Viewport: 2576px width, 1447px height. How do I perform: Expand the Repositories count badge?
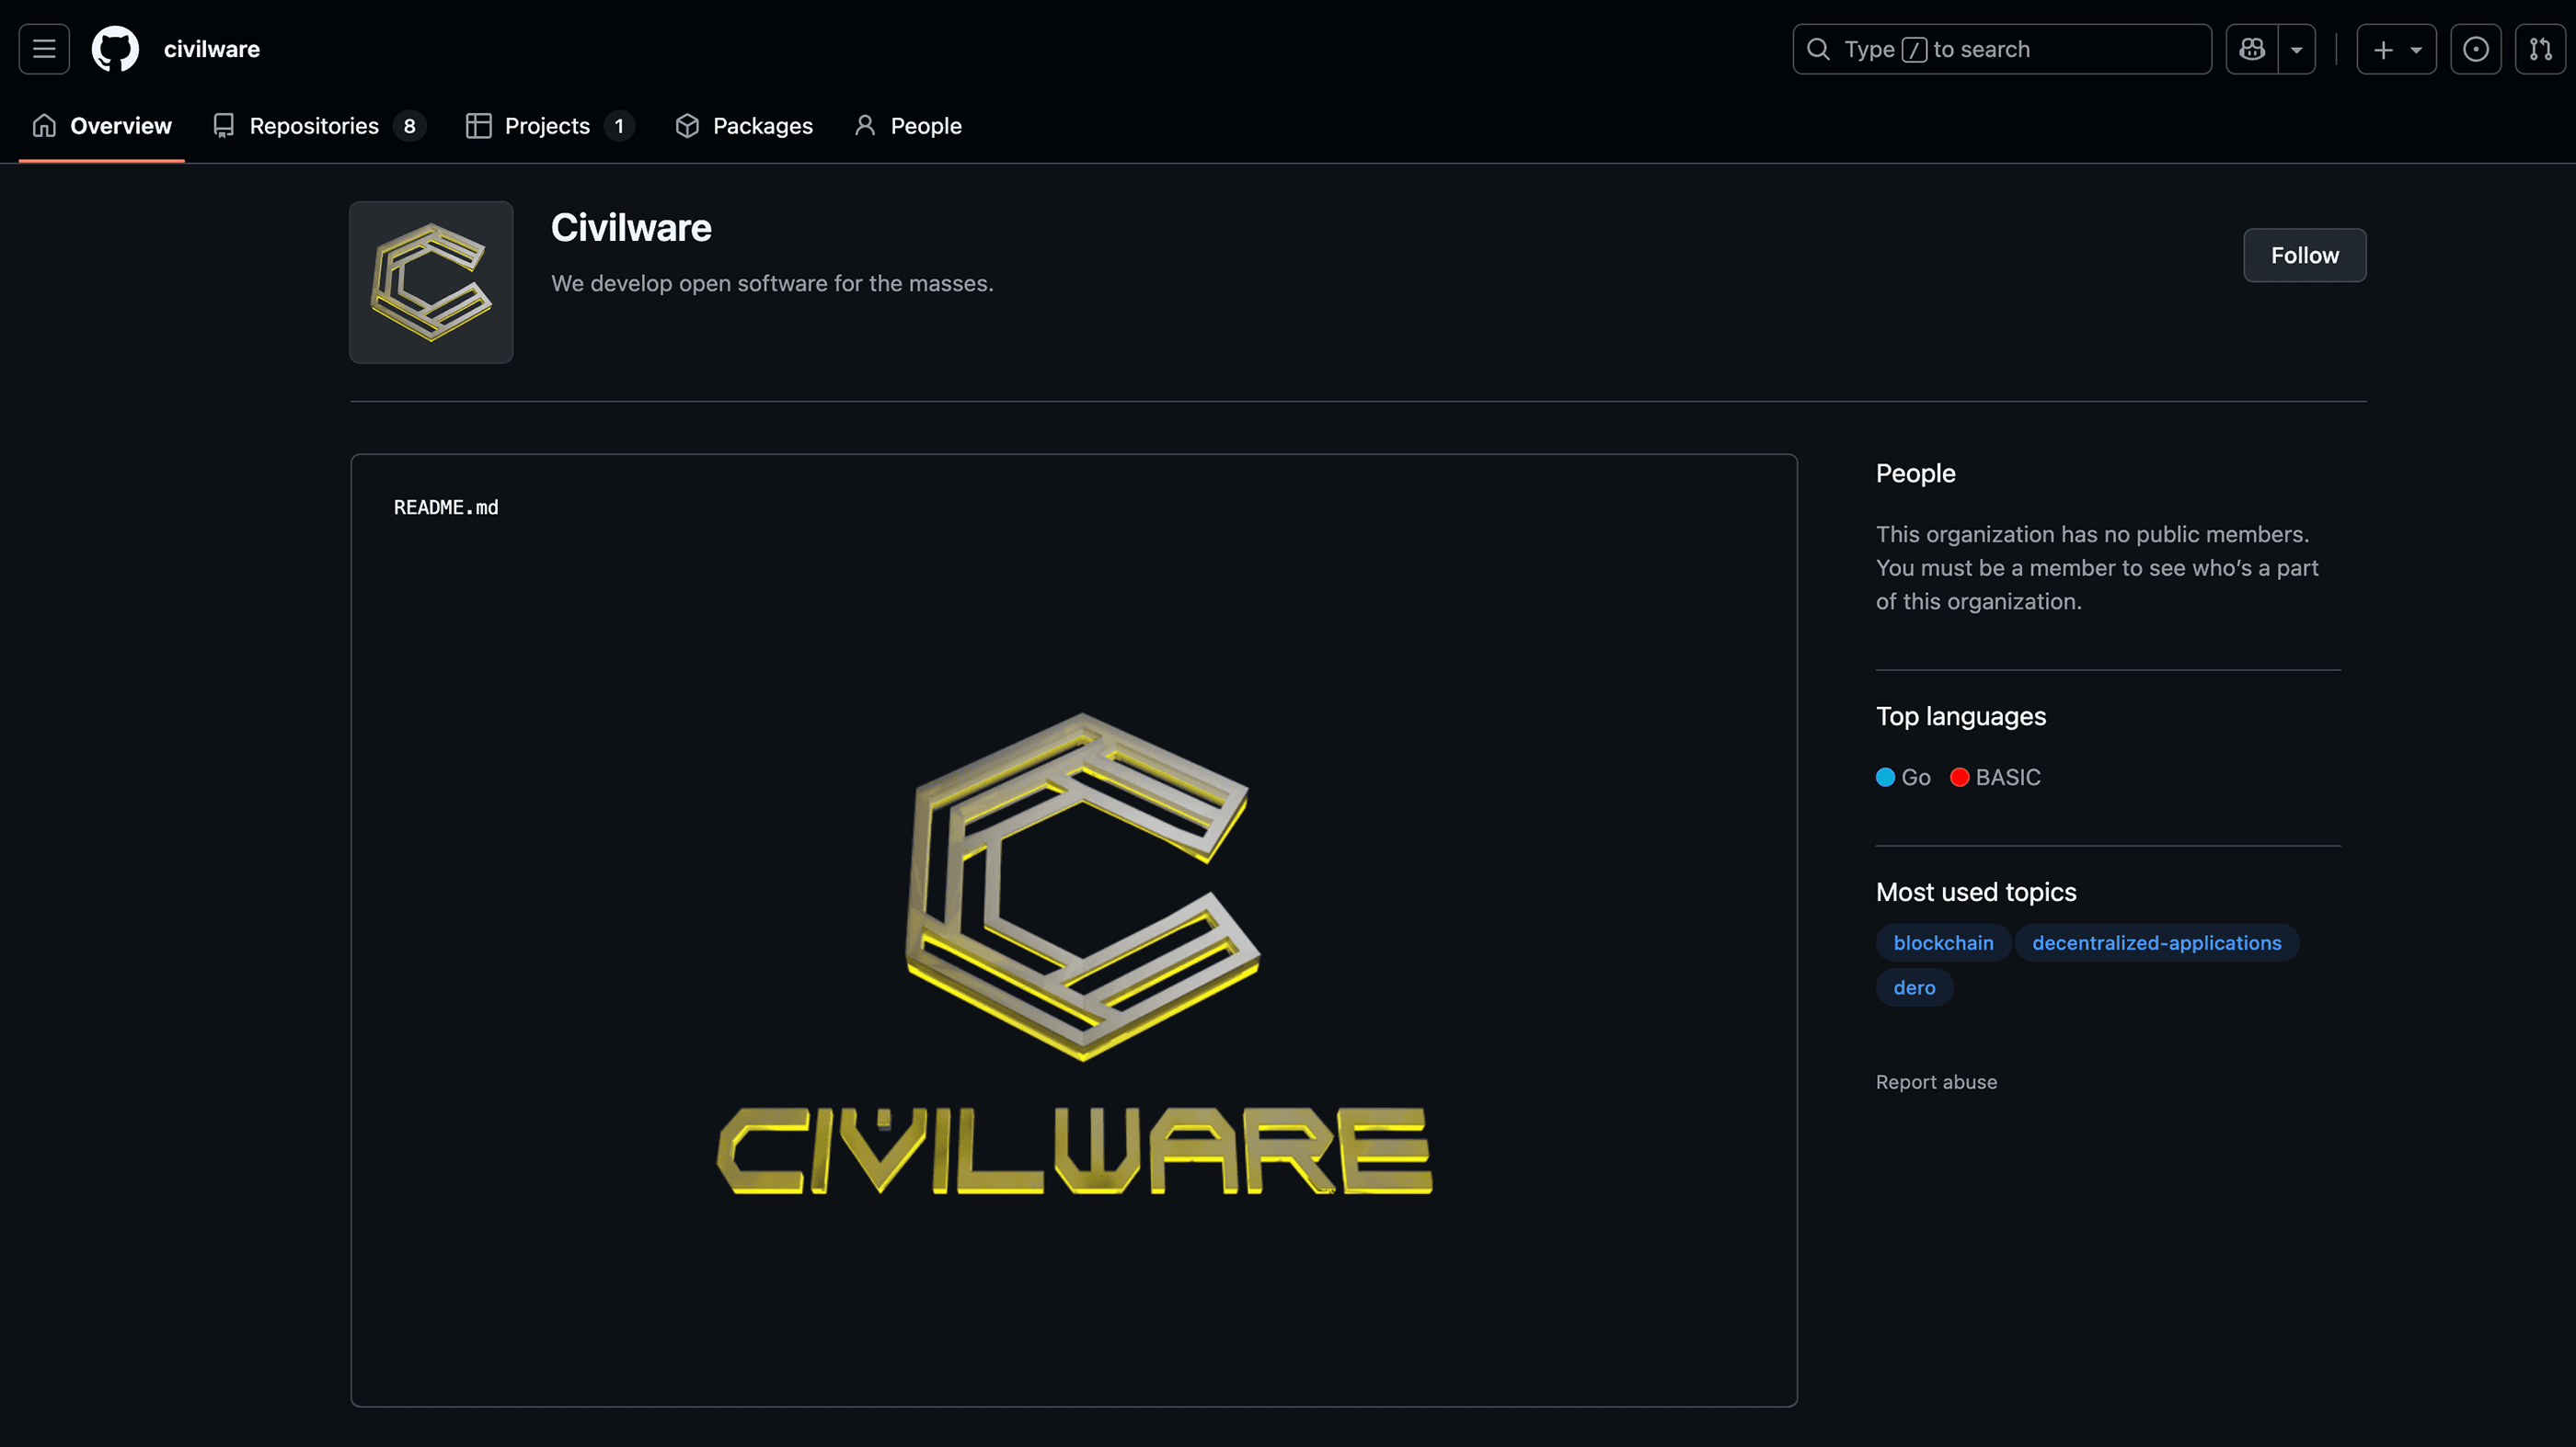(409, 126)
